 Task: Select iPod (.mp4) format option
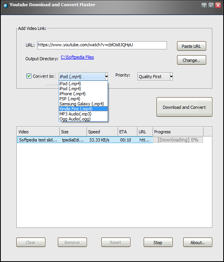coord(83,89)
